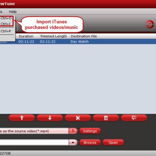156x156 pixels.
Task: Choose the Ctrl+O menu entry
Action: 6,18
